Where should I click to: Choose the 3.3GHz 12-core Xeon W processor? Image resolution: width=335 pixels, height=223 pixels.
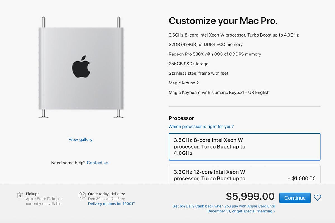pyautogui.click(x=245, y=174)
